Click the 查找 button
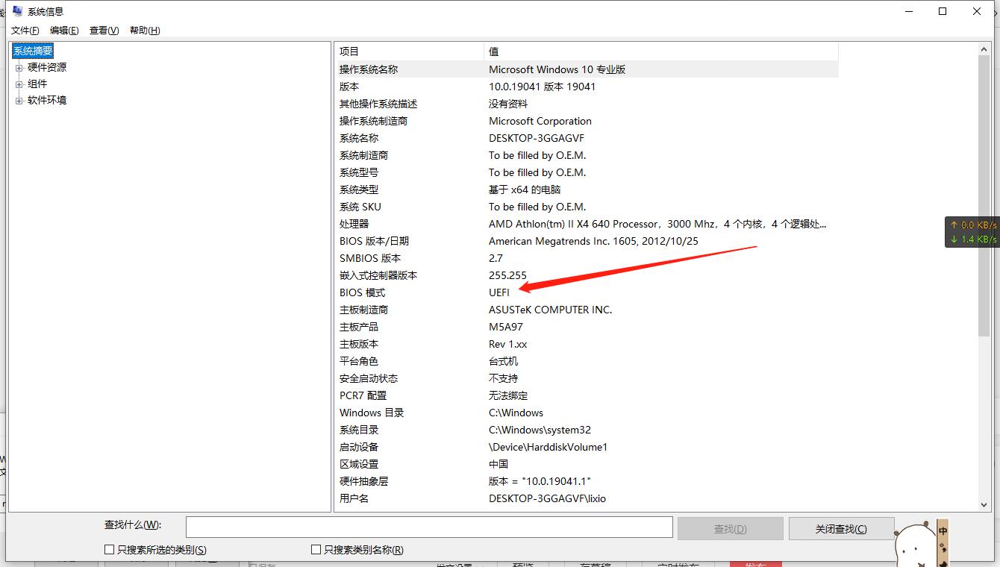The width and height of the screenshot is (1000, 567). click(729, 527)
